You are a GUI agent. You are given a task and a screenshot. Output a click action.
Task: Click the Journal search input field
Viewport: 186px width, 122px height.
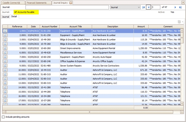pyautogui.click(x=67, y=7)
